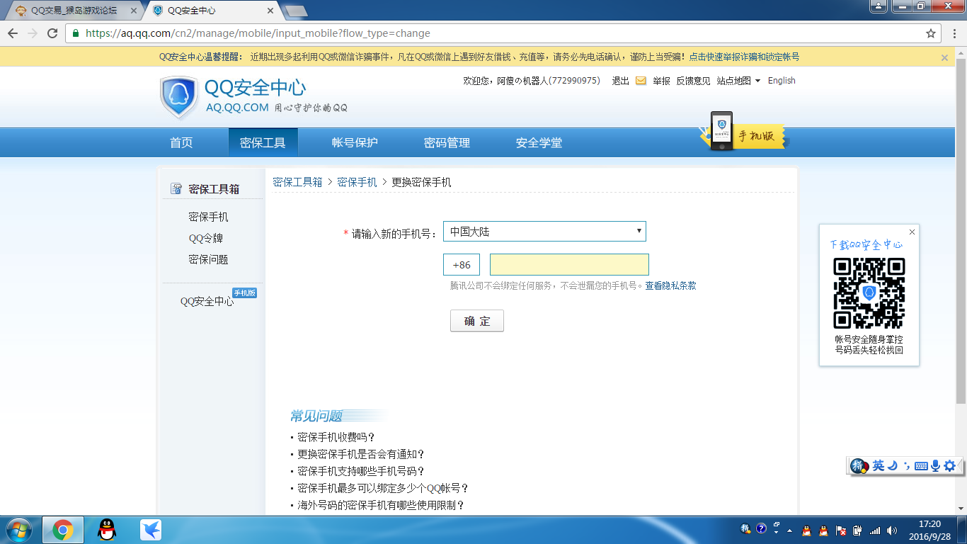Click the green HTTPS lock icon

(76, 33)
